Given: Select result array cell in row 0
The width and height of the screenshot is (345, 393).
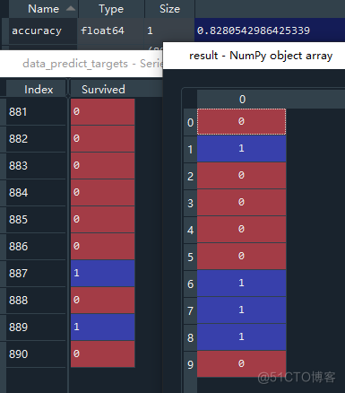Looking at the screenshot, I should tap(241, 122).
